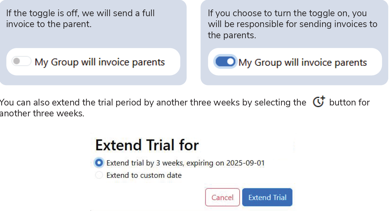Viewport: 390px width, 214px height.
Task: Click the expiry date 2025-09-01 text
Action: coord(245,163)
